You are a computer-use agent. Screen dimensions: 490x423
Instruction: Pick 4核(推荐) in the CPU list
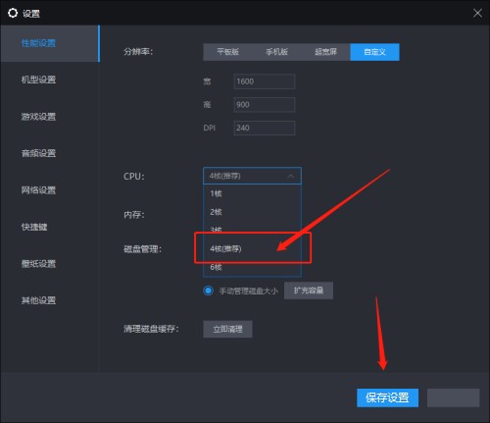point(252,249)
